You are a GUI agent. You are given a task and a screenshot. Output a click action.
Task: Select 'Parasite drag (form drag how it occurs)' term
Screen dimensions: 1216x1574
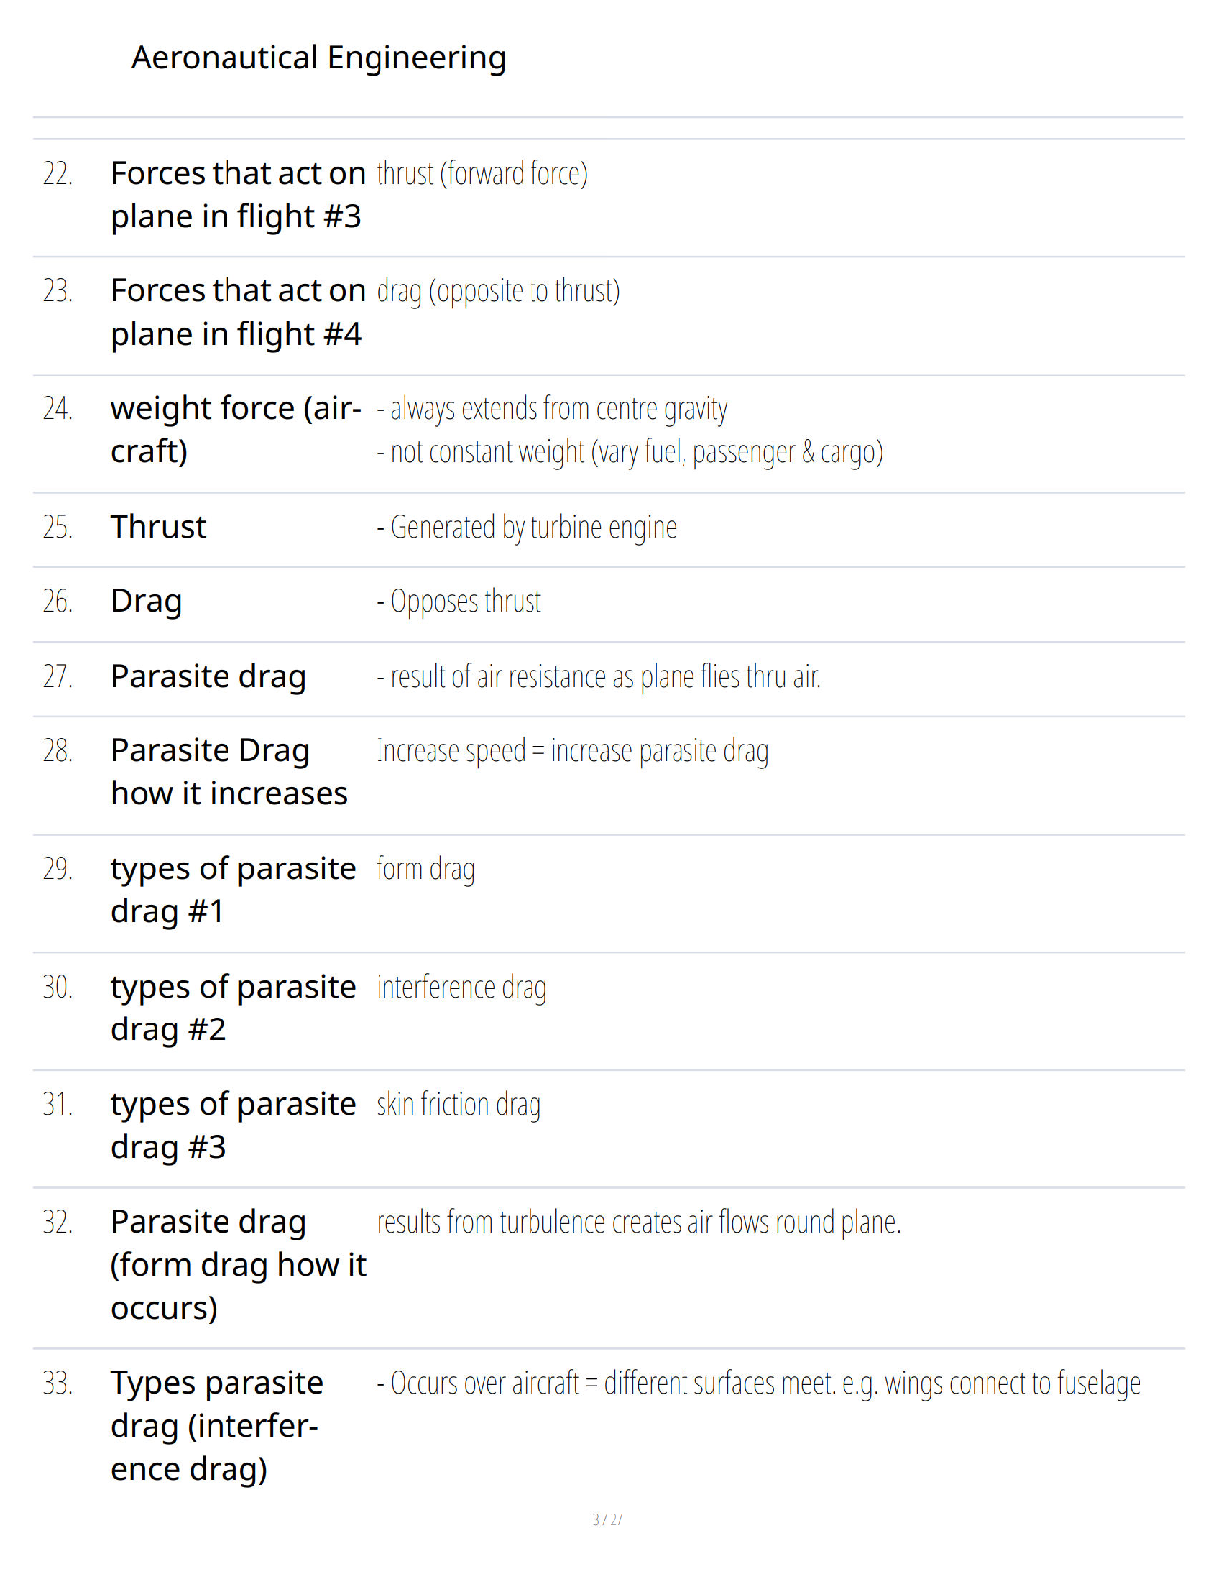pyautogui.click(x=238, y=1265)
